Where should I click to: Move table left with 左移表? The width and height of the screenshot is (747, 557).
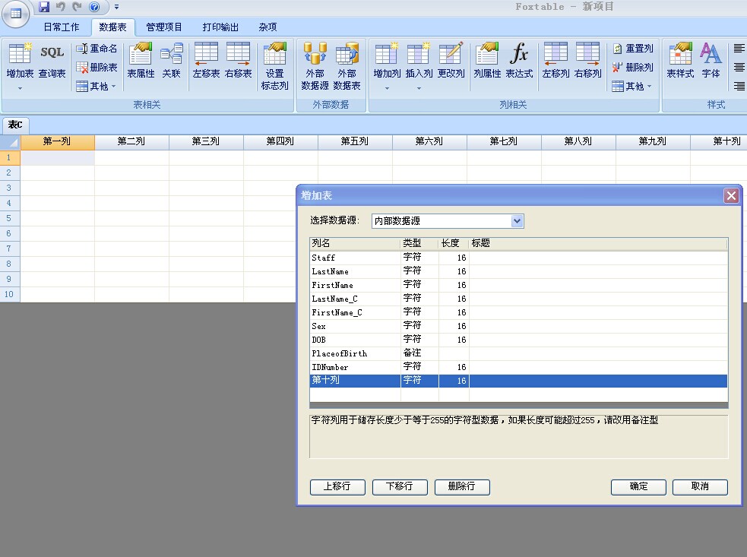click(x=206, y=60)
